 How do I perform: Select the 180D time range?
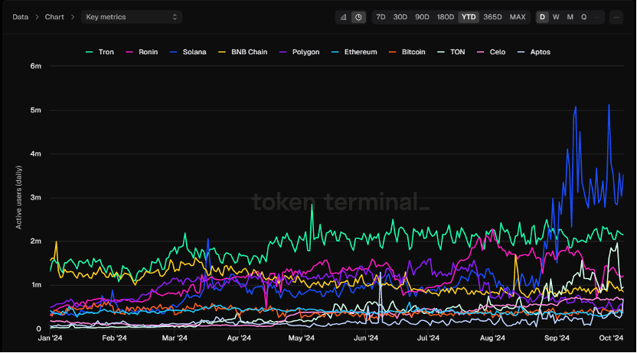446,17
